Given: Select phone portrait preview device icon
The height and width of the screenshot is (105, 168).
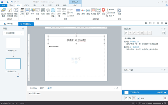Looking at the screenshot, I should (x=162, y=23).
